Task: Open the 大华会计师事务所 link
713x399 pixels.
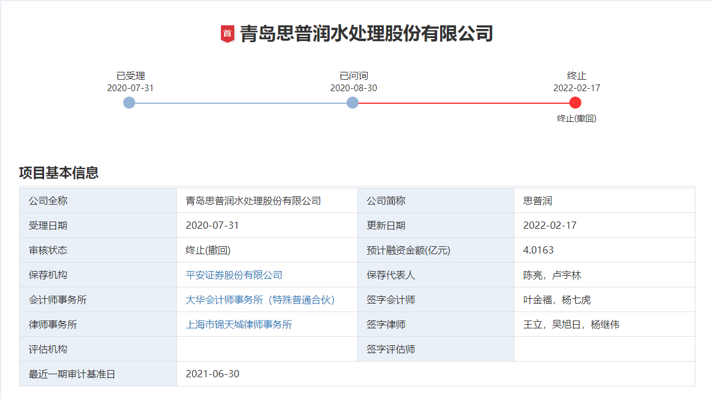Action: click(x=260, y=299)
